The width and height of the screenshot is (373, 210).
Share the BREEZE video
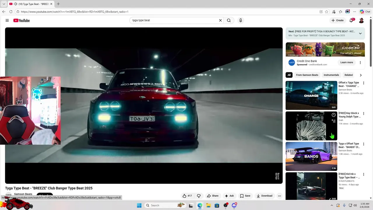213,196
